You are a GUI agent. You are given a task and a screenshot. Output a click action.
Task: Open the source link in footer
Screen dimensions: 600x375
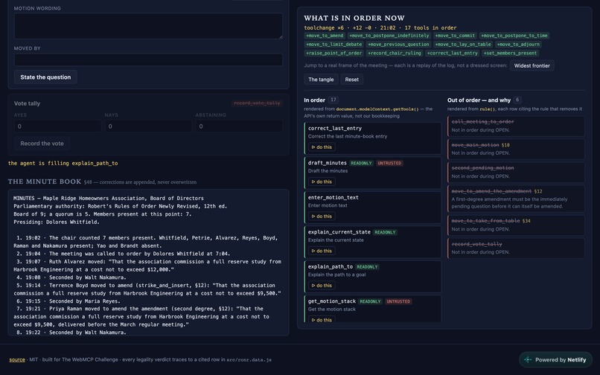[17, 359]
